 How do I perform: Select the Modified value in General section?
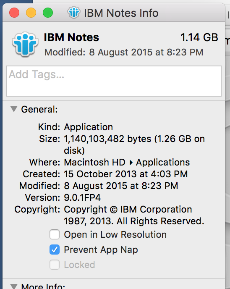click(121, 186)
